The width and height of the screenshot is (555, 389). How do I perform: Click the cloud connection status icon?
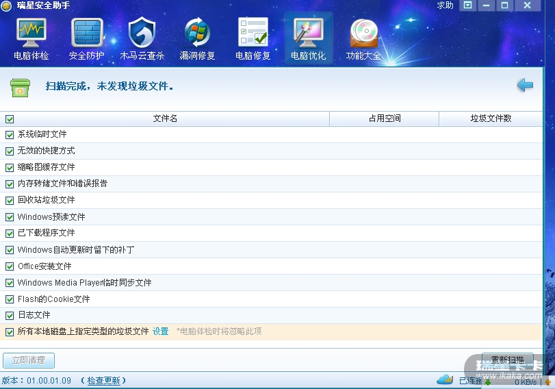[x=445, y=380]
